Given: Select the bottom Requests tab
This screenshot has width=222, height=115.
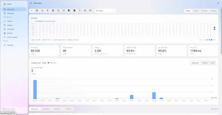Looking at the screenshot, I should [35, 109].
